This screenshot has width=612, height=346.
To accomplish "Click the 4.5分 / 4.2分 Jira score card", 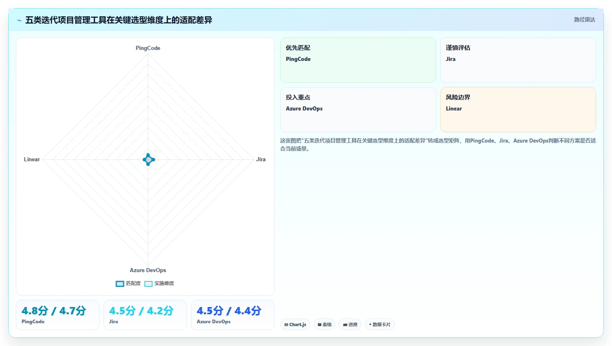I will 145,315.
